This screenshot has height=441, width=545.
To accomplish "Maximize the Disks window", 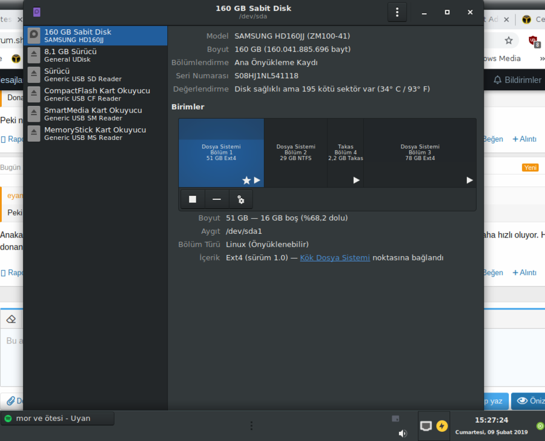I will coord(447,12).
